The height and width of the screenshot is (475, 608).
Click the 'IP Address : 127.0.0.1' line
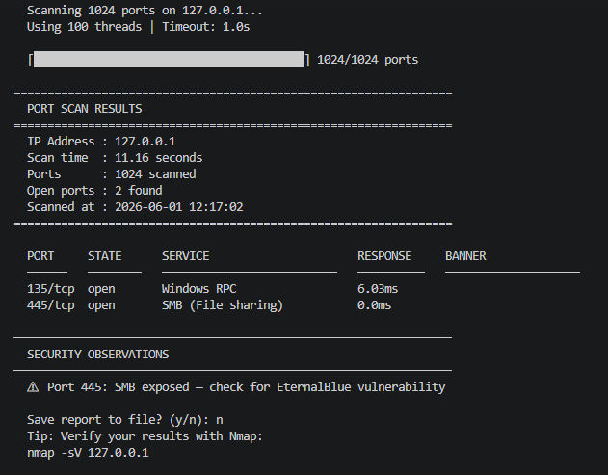[x=101, y=142]
